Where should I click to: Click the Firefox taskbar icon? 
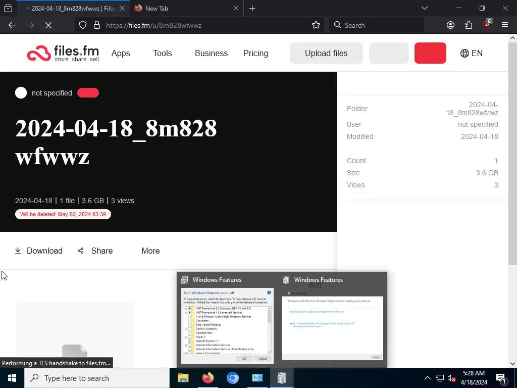(208, 378)
